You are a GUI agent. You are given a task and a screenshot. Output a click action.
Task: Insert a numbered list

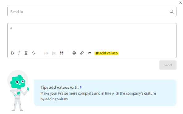click(54, 53)
